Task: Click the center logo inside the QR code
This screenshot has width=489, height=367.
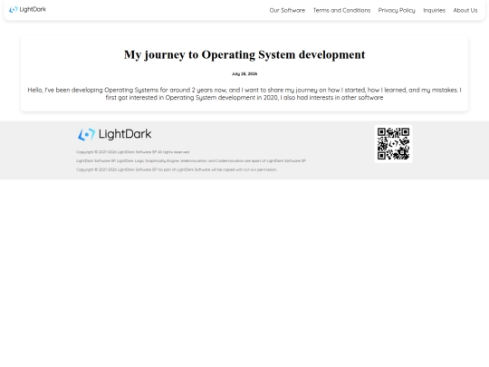Action: (394, 143)
